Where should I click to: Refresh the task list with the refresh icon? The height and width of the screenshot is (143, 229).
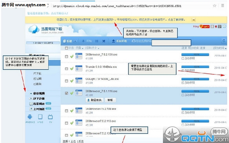(x=223, y=41)
